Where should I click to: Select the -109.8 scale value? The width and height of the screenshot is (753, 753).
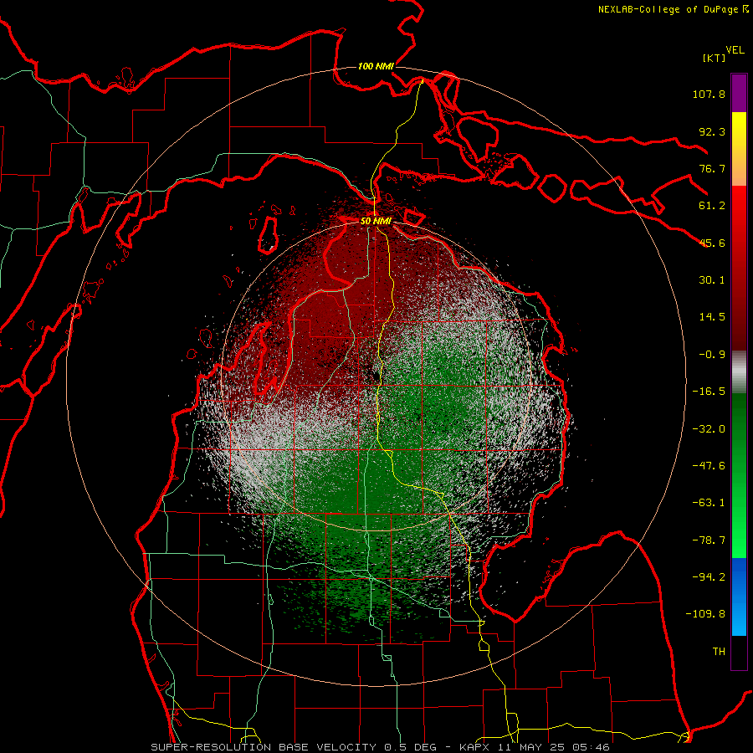tap(705, 614)
